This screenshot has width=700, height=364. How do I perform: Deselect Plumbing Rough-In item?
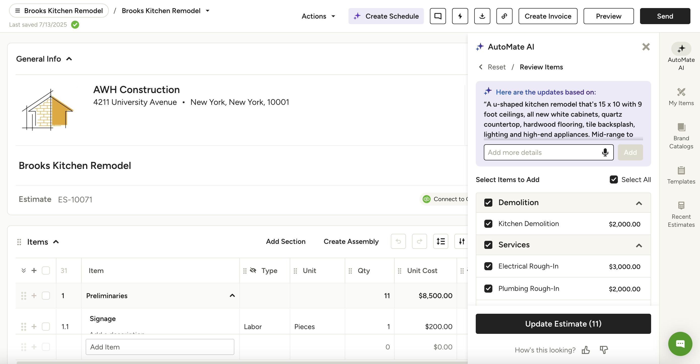click(x=488, y=288)
